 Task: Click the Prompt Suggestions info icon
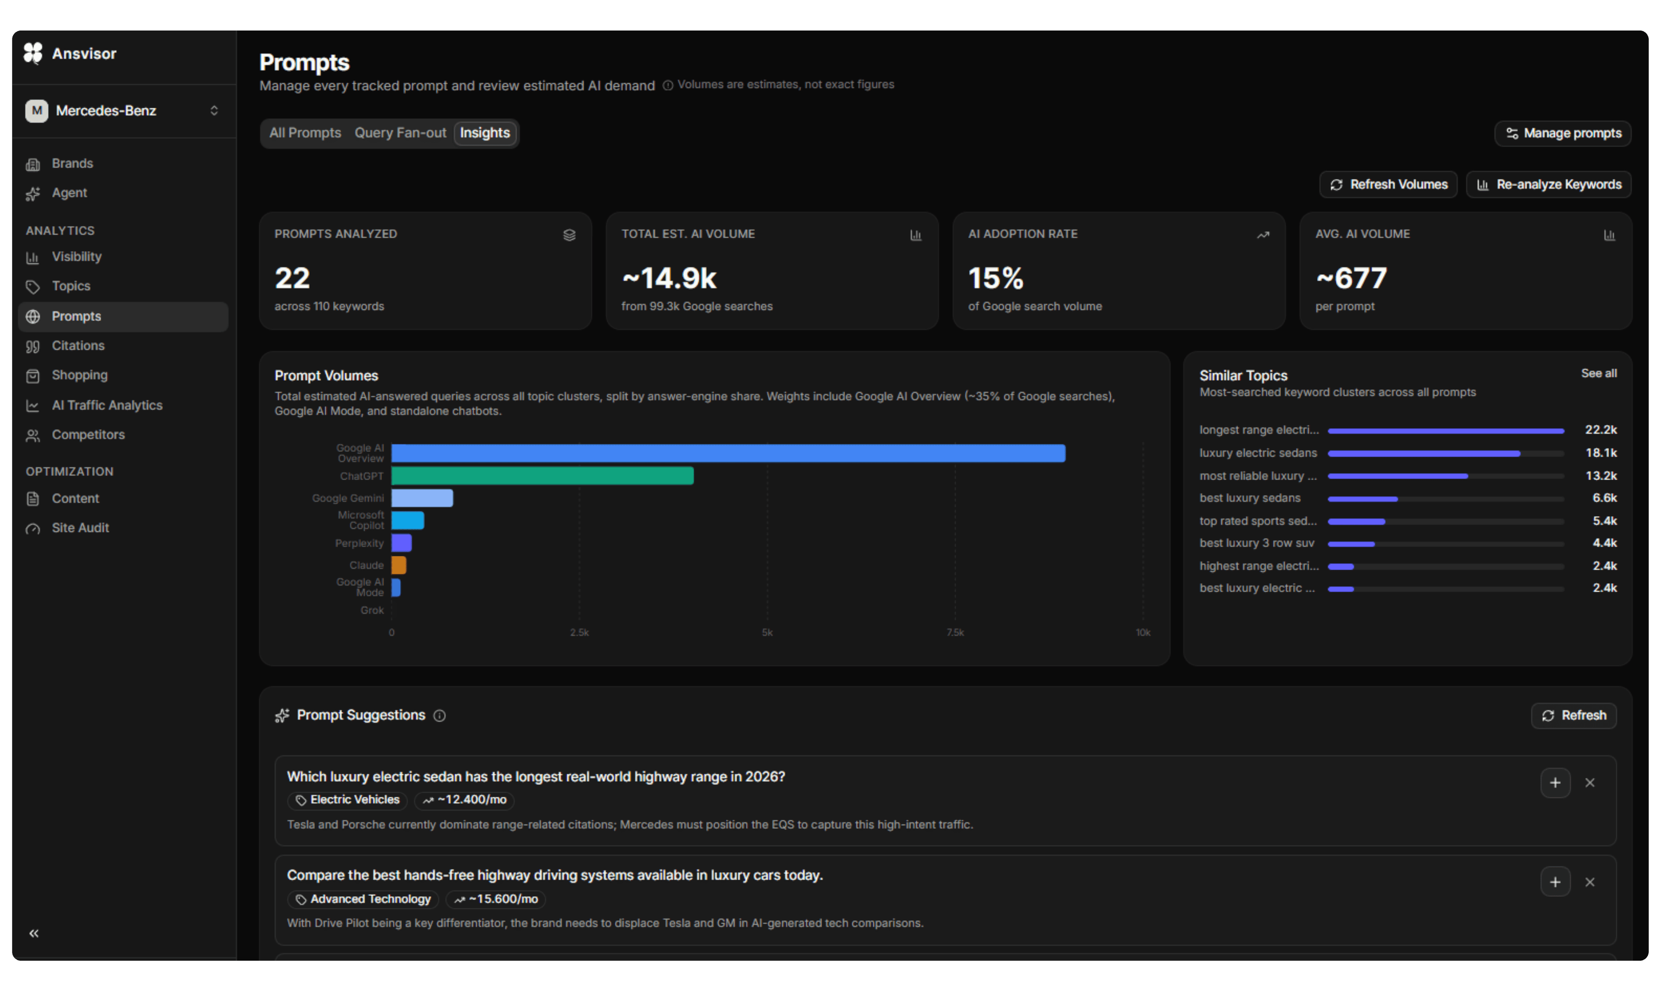[x=439, y=716]
